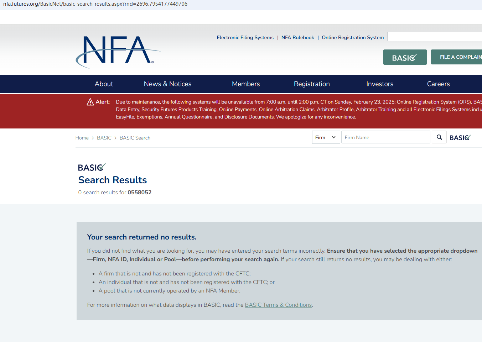The width and height of the screenshot is (482, 342).
Task: Open the About menu
Action: (104, 84)
